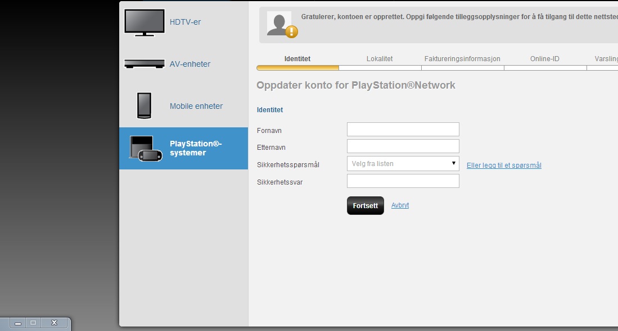Click the user account warning avatar icon

click(x=282, y=24)
